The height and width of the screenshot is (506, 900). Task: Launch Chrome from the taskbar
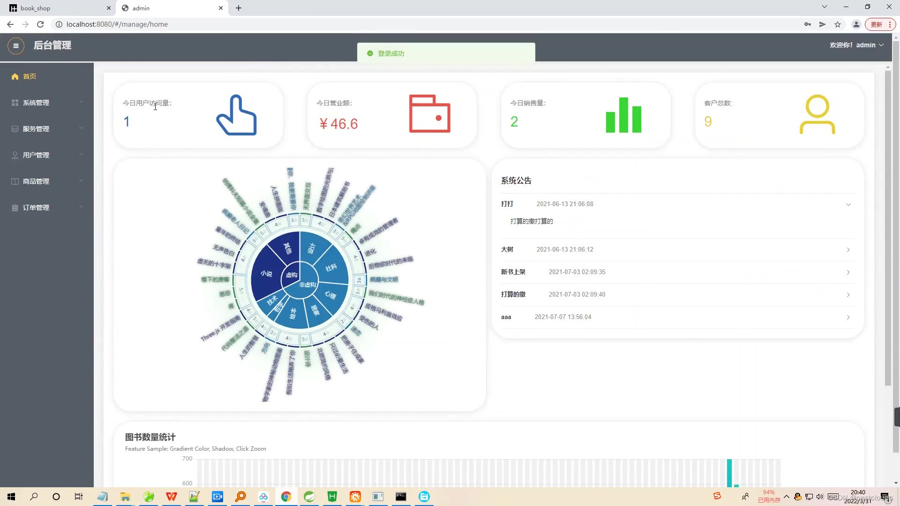pyautogui.click(x=286, y=496)
